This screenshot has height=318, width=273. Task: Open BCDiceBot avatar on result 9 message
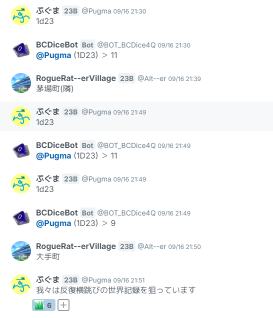[x=21, y=217]
